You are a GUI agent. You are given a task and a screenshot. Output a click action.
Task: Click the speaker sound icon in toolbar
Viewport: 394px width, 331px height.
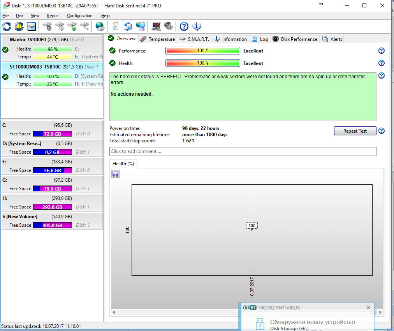[x=168, y=26]
